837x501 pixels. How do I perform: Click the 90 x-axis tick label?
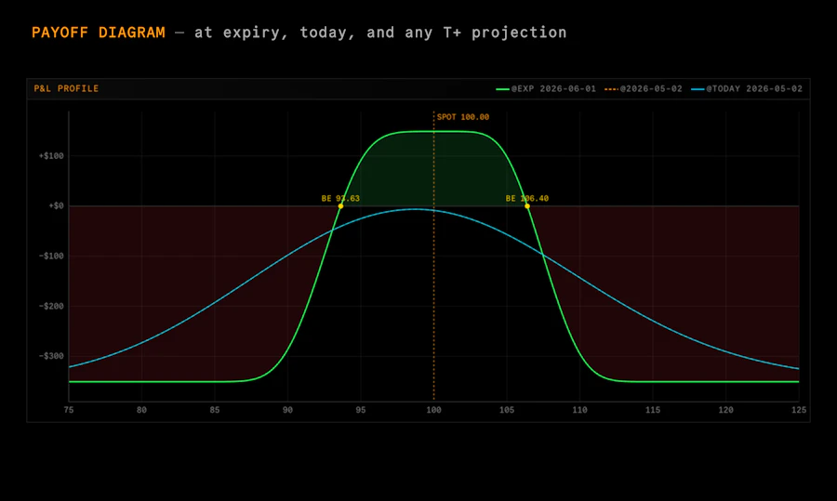[x=287, y=410]
